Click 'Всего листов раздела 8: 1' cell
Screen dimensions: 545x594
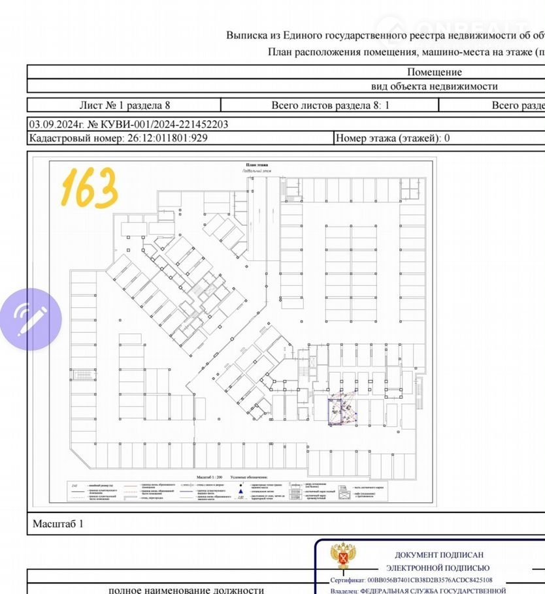330,105
